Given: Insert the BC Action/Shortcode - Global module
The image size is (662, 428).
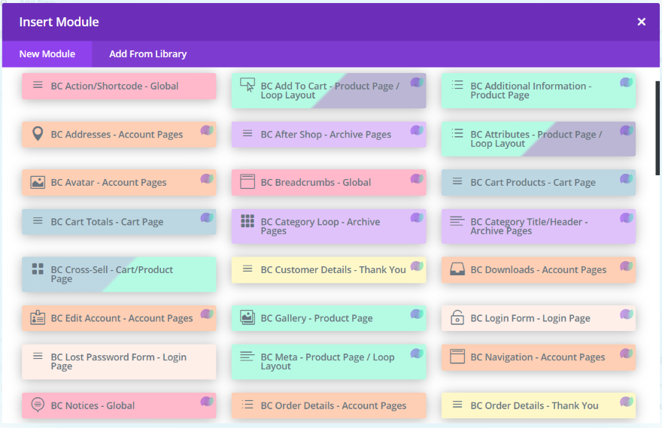Looking at the screenshot, I should (119, 87).
